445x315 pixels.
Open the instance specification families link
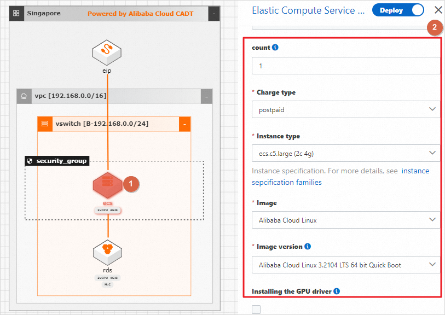tap(287, 182)
